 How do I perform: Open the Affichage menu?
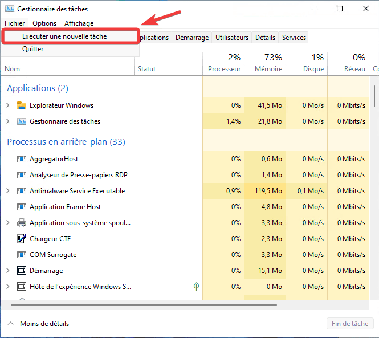coord(79,23)
